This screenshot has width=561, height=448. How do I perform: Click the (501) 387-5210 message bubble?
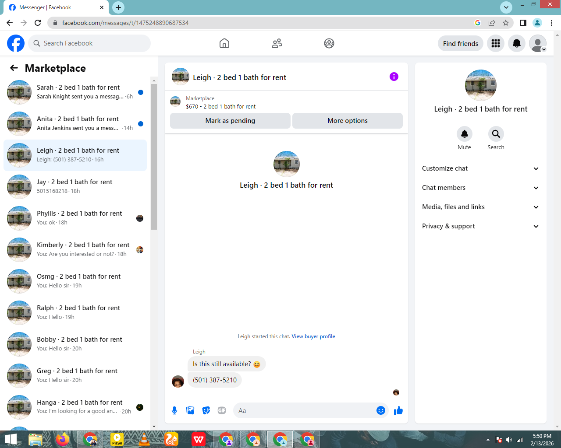[x=215, y=380]
